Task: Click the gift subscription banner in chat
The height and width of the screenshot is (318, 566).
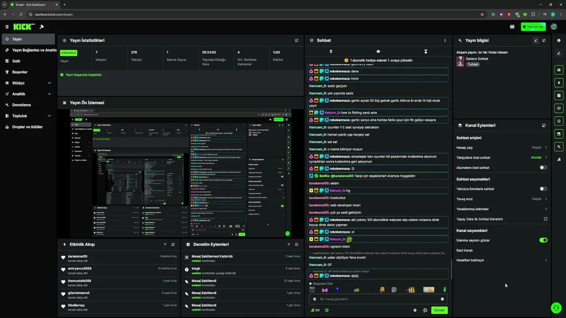Action: pyautogui.click(x=378, y=60)
